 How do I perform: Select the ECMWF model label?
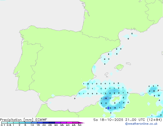(x=41, y=120)
